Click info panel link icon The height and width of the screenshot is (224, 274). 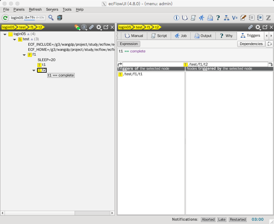tap(251, 27)
